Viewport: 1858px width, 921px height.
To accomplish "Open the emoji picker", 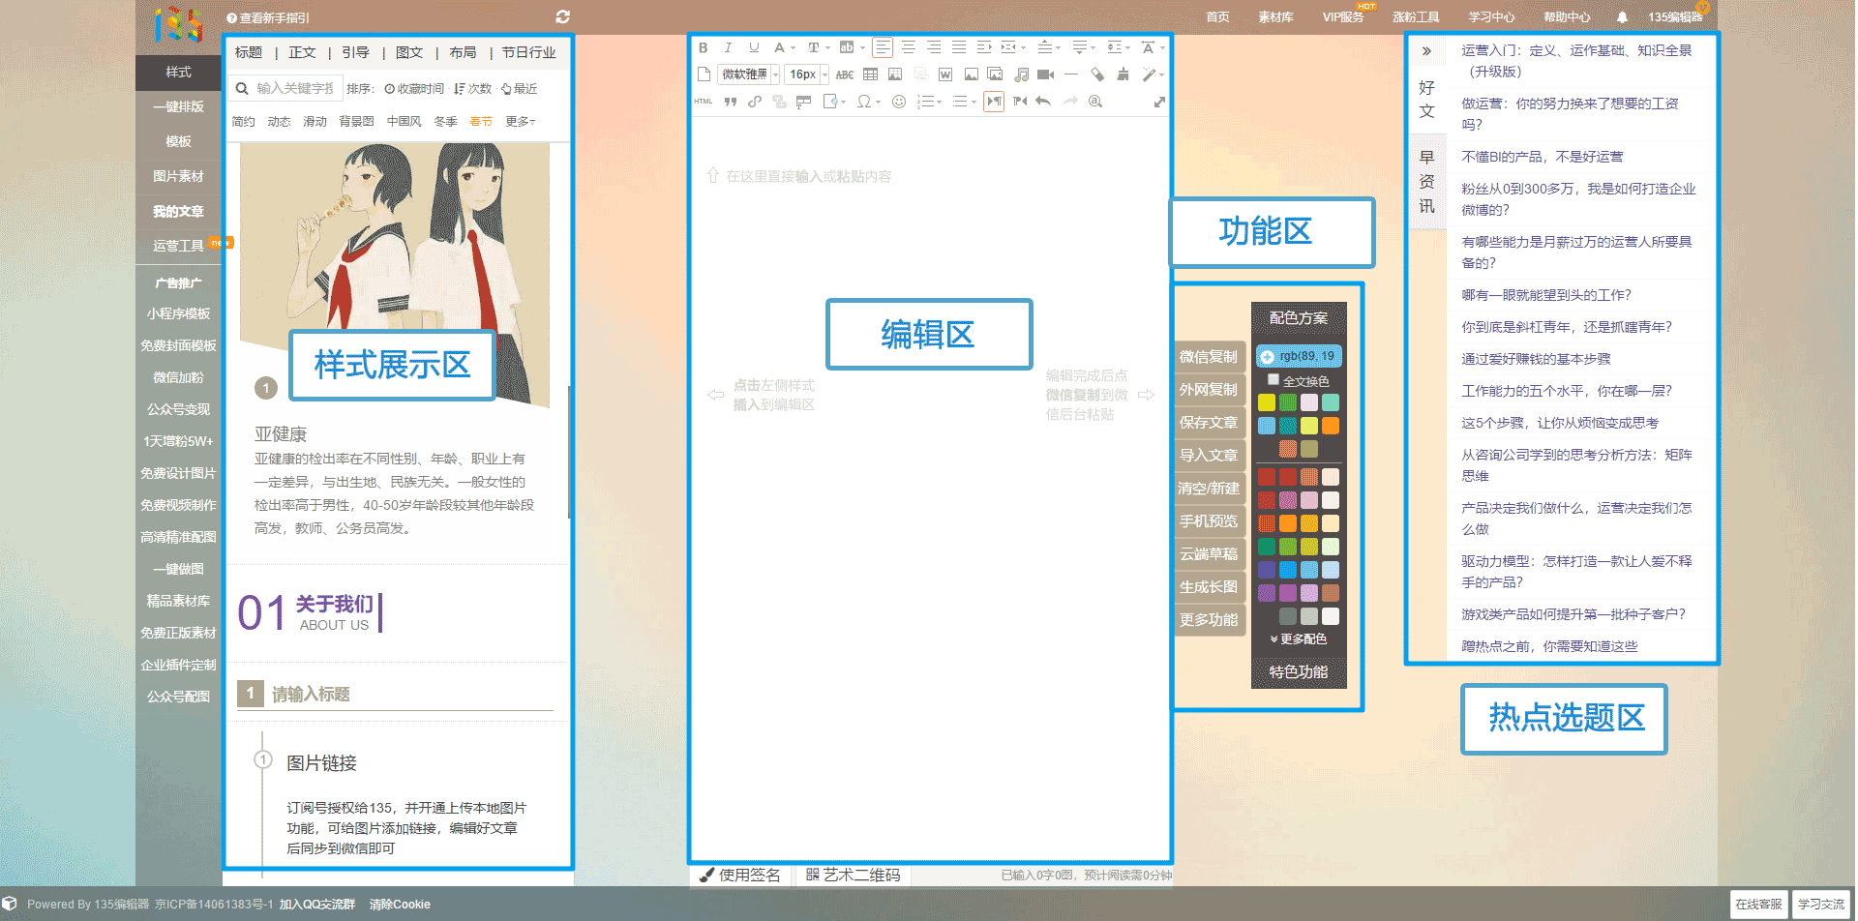I will [899, 102].
